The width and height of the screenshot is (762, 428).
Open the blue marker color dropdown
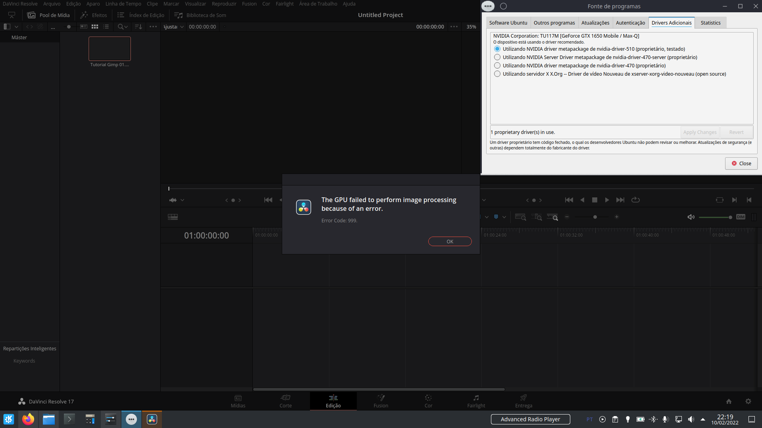[x=504, y=217]
